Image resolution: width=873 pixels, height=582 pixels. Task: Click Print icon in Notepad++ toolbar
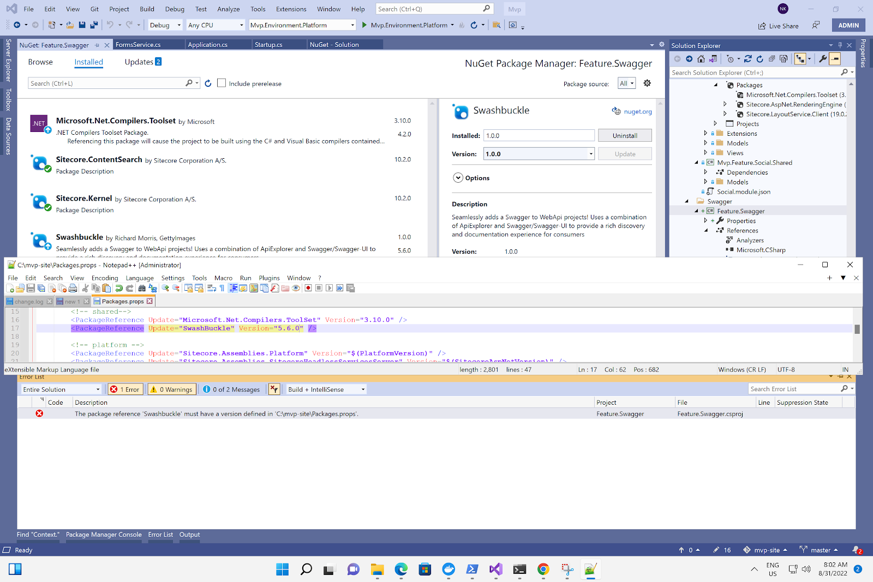pyautogui.click(x=73, y=288)
